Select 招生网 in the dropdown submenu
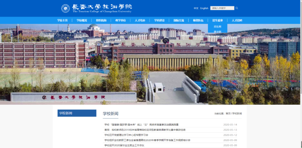302x148 pixels. point(218,27)
